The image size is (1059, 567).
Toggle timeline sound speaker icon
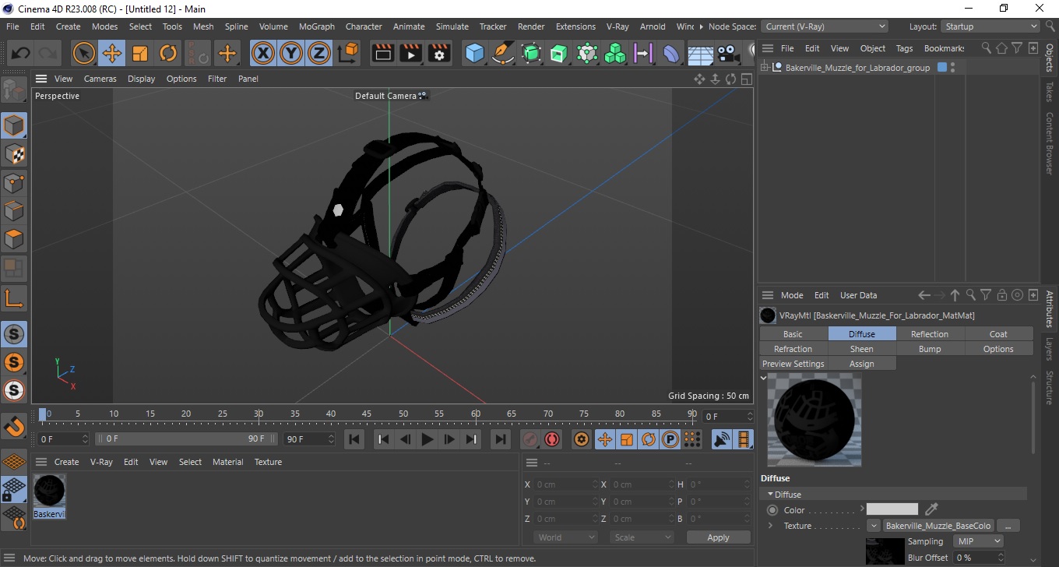coord(722,439)
